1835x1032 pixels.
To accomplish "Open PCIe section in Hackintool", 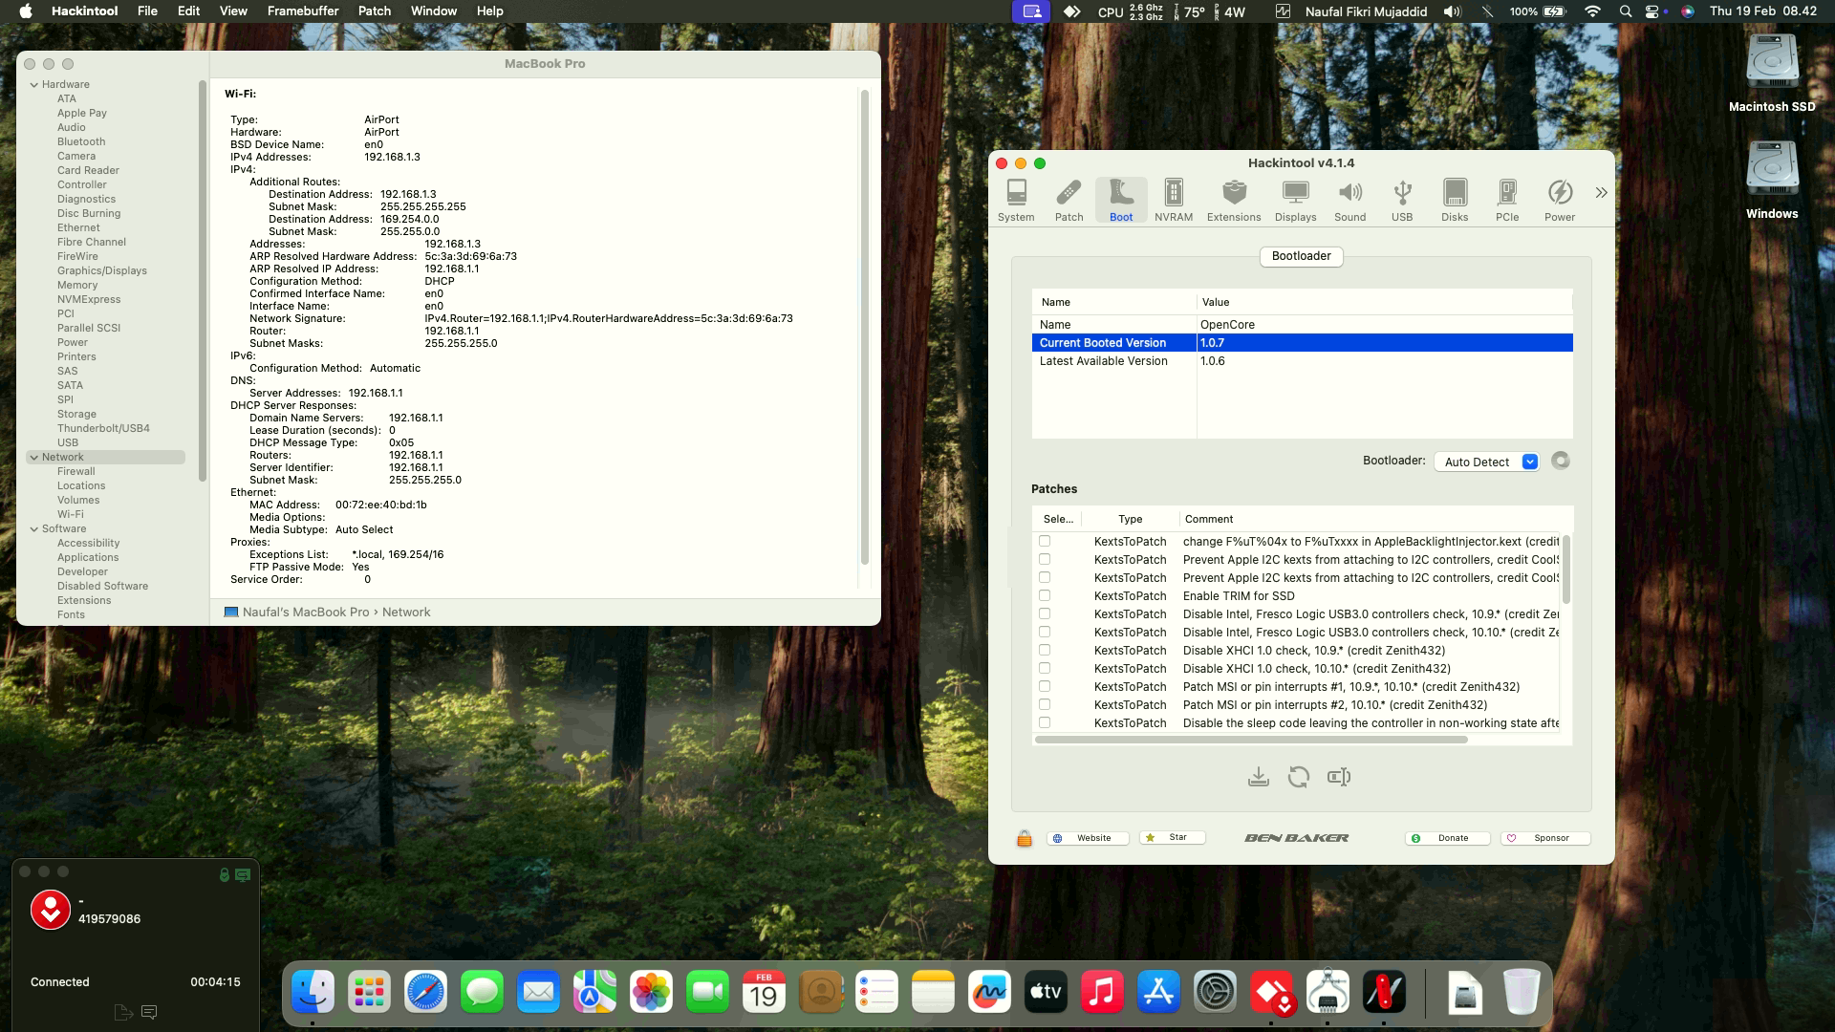I will (x=1507, y=201).
